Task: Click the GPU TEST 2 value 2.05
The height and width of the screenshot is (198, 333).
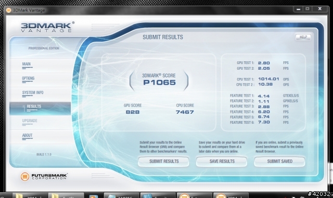Action: click(x=264, y=68)
